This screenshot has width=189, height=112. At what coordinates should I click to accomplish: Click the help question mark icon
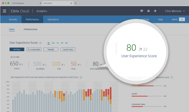point(148,11)
